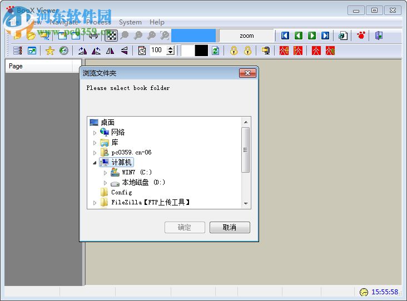Rotate the page counter-clockwise with the triangle icon
The height and width of the screenshot is (301, 407).
pyautogui.click(x=96, y=51)
